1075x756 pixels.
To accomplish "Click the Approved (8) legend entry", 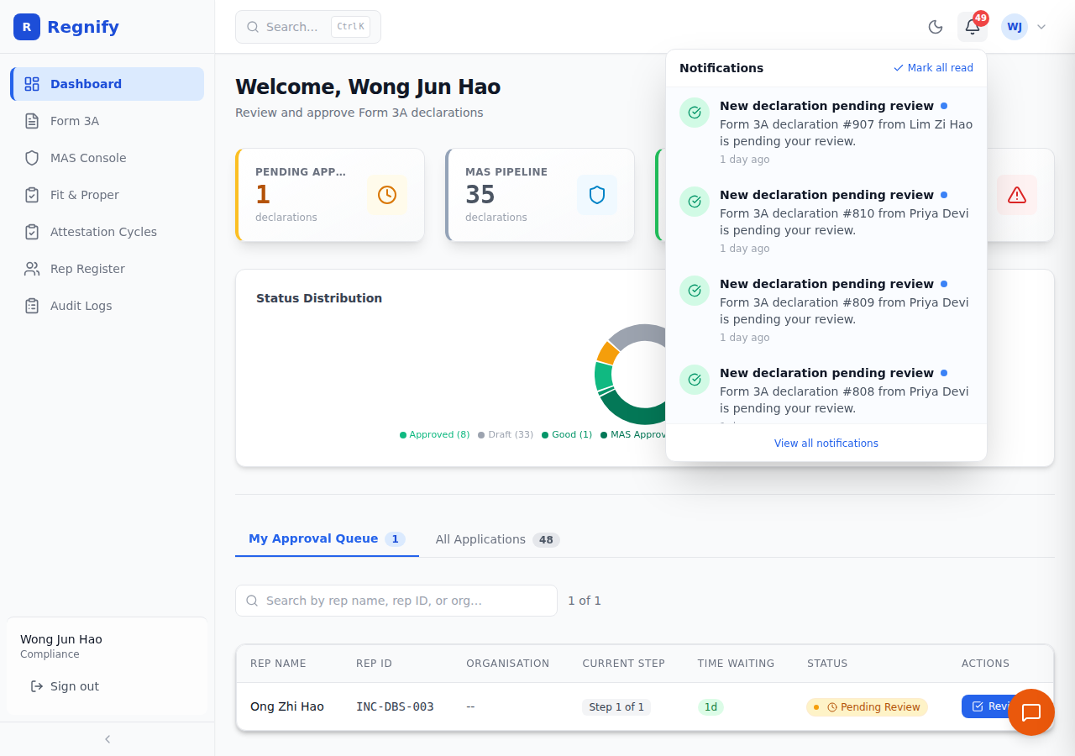I will (435, 435).
